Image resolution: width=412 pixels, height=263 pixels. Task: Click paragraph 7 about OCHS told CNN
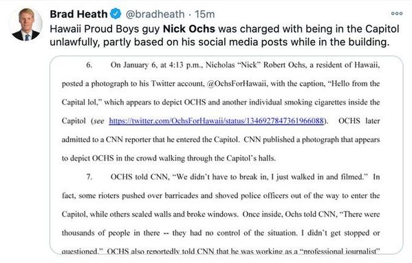221,214
